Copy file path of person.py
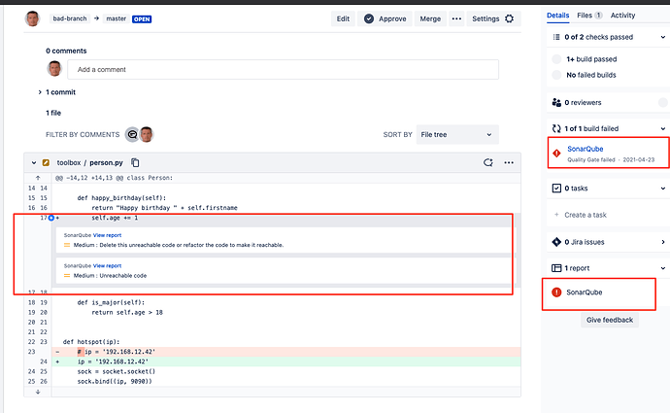This screenshot has height=413, width=670. point(135,162)
